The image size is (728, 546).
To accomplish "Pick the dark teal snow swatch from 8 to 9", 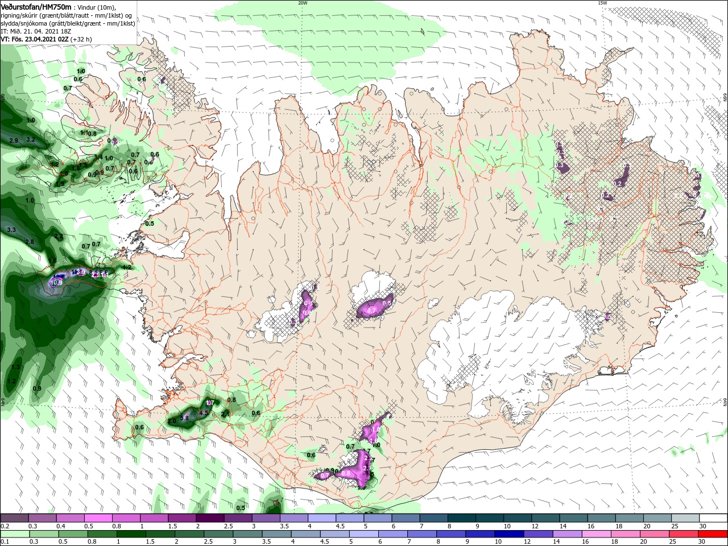I will (462, 518).
